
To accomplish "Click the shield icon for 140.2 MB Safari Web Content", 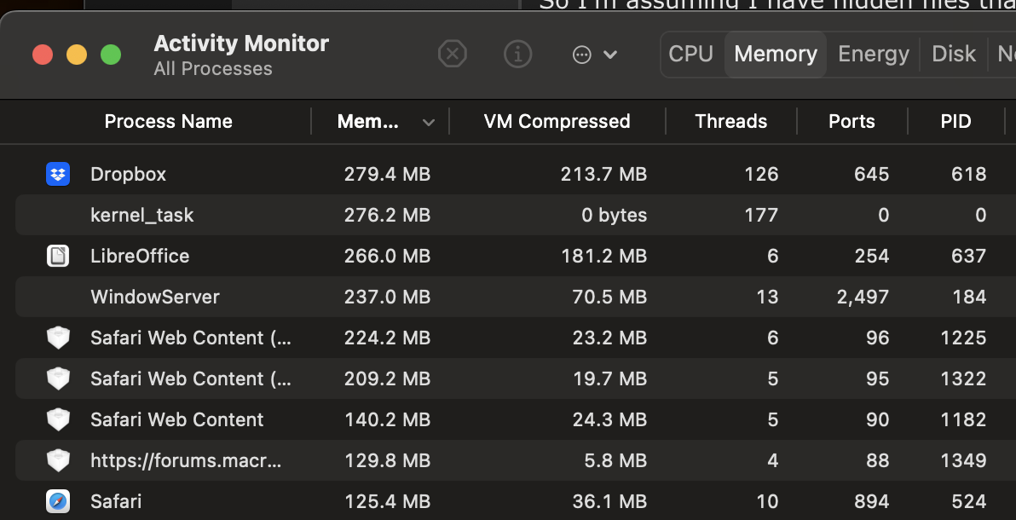I will (57, 419).
